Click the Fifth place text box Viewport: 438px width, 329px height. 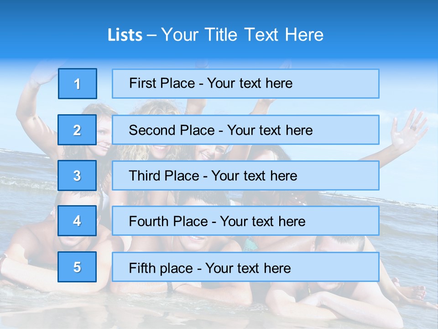point(245,267)
